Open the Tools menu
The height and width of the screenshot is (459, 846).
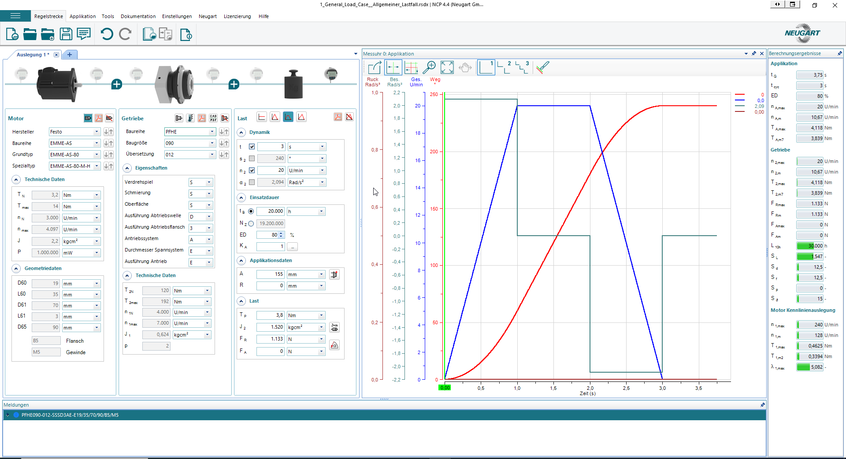pyautogui.click(x=108, y=16)
